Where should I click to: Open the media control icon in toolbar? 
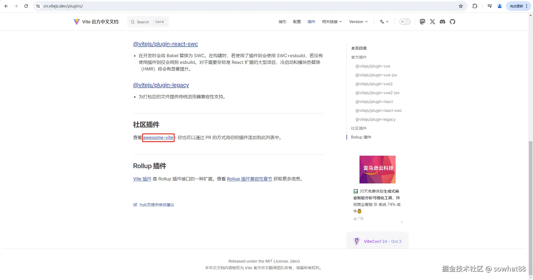point(490,6)
